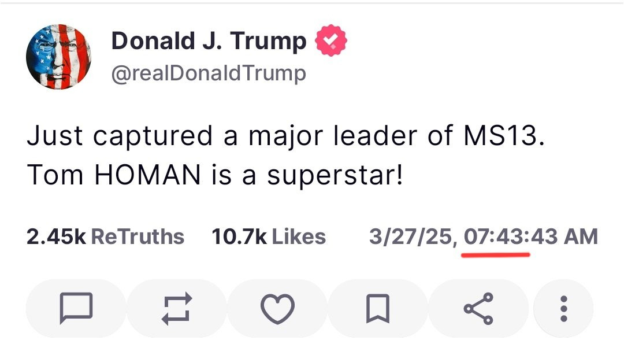Open the Donald J. Trump display name
The width and height of the screenshot is (624, 355).
209,41
